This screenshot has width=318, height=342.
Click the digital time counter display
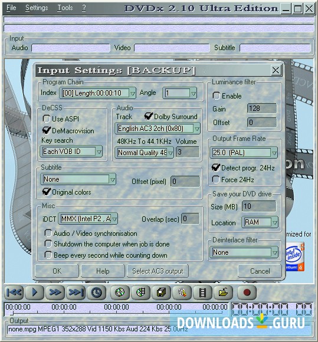[x=272, y=309]
